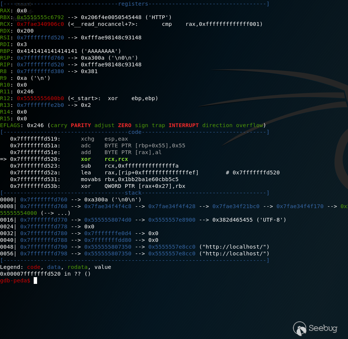This screenshot has height=339, width=348.
Task: Click the RIP register label
Action: click(5, 64)
